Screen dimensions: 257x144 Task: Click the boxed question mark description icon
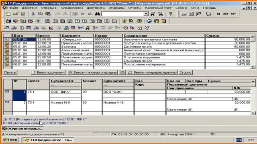tap(140, 28)
